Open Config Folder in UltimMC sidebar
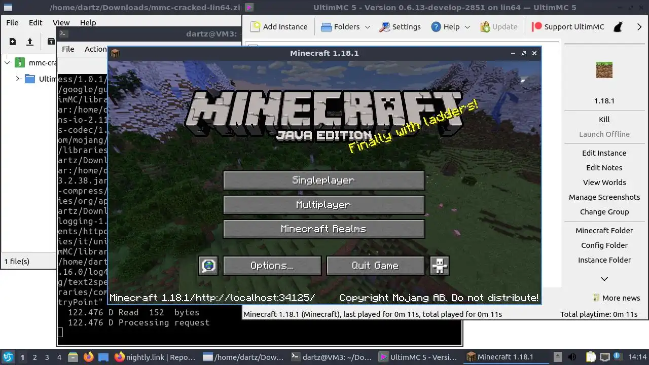This screenshot has width=649, height=365. coord(604,245)
